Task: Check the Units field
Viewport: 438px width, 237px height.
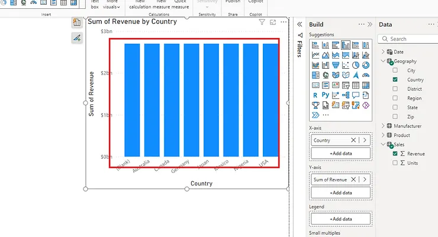Action: (x=395, y=163)
